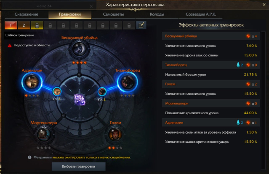The height and width of the screenshot is (174, 269).
Task: Click the Выбрать гравировки button
Action: (79, 166)
